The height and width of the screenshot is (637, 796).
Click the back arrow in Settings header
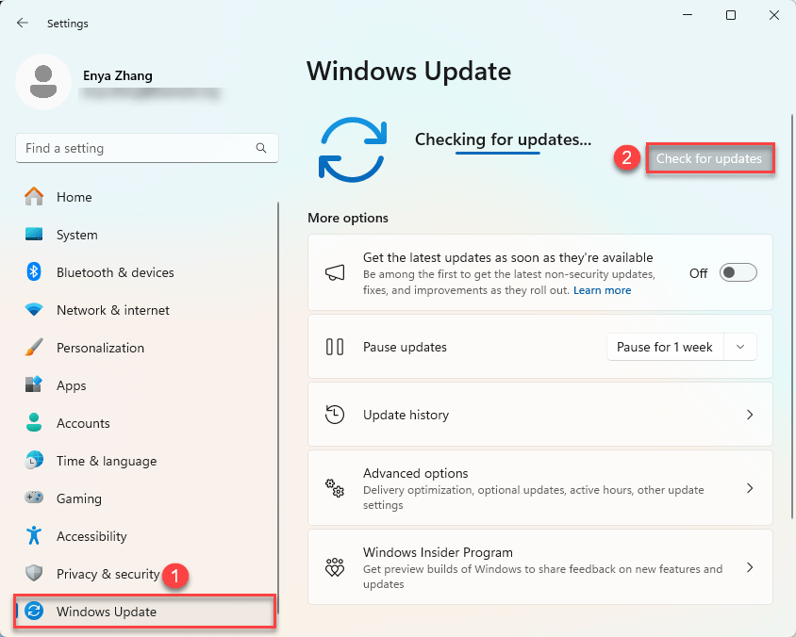tap(23, 23)
